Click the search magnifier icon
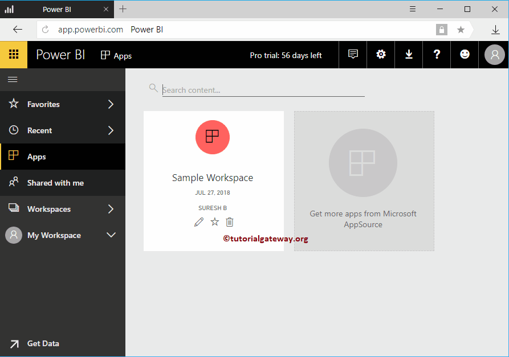The height and width of the screenshot is (357, 509). point(153,88)
